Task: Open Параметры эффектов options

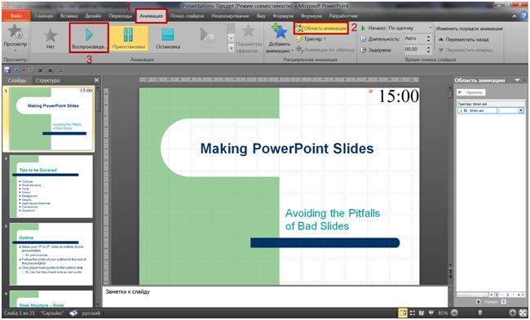Action: (x=248, y=39)
